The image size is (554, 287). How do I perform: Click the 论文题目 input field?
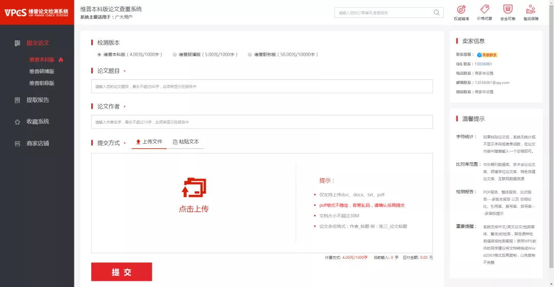pos(262,86)
